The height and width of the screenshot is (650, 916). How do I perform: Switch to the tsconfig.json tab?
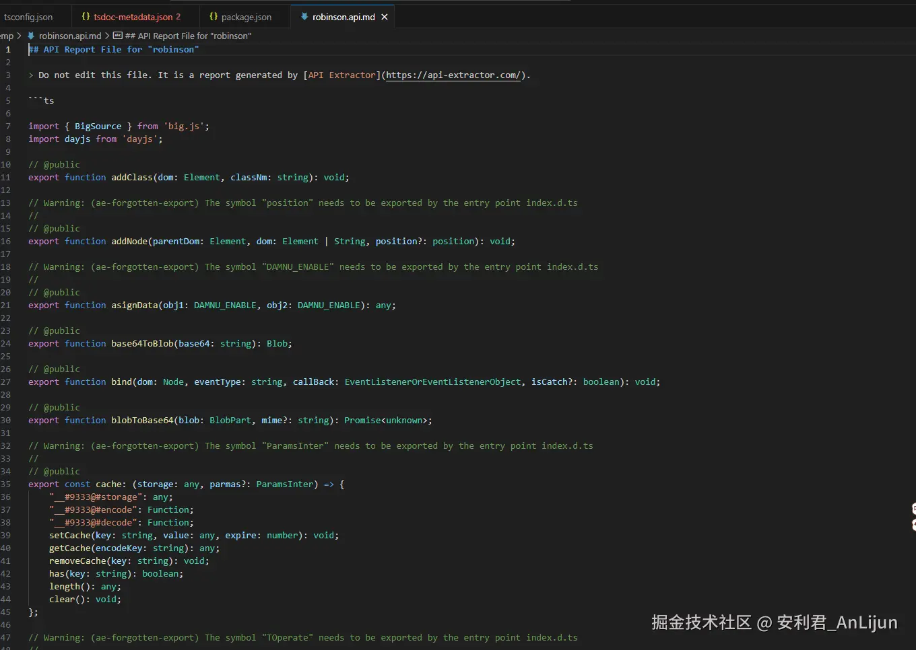[x=28, y=17]
